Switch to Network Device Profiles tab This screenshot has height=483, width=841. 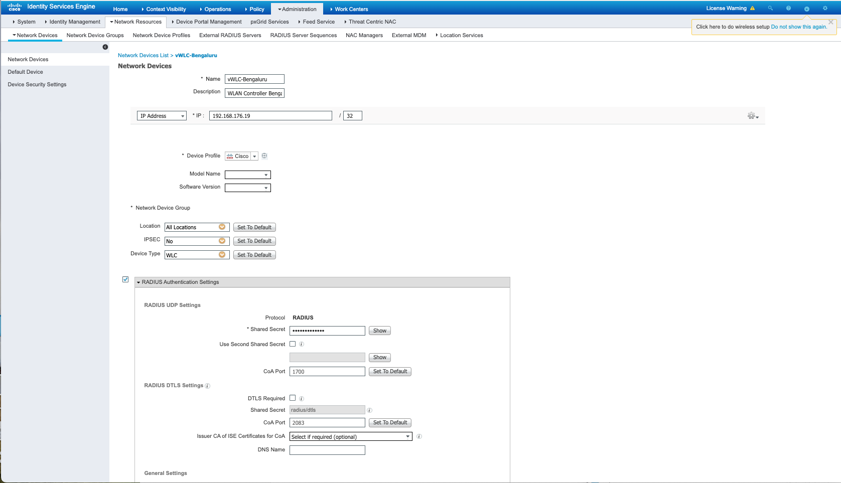162,35
